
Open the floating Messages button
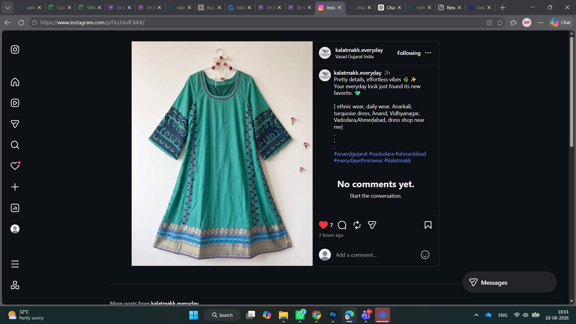(509, 282)
